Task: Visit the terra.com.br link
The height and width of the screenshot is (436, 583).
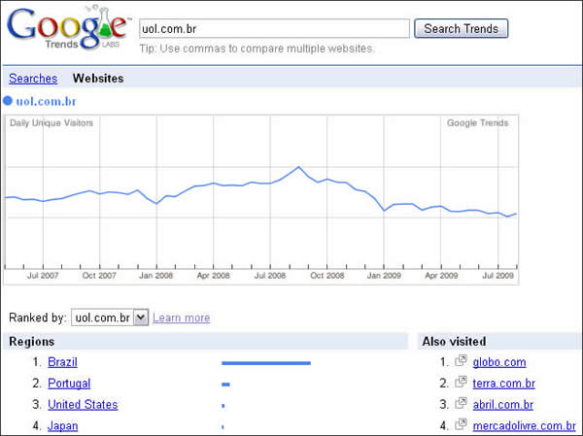Action: click(503, 384)
